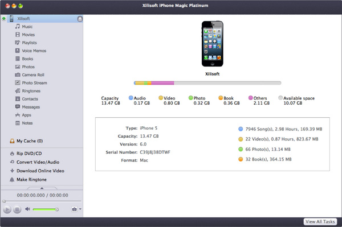Click the Download Online Video arrow icon
342x227 pixels.
(12, 171)
